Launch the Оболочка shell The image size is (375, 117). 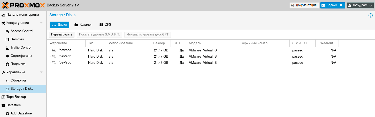tap(18, 80)
